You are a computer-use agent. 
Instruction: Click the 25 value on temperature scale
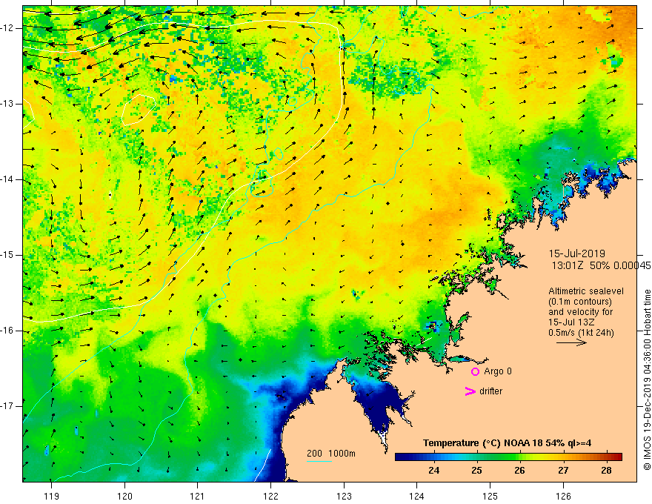tap(476, 471)
